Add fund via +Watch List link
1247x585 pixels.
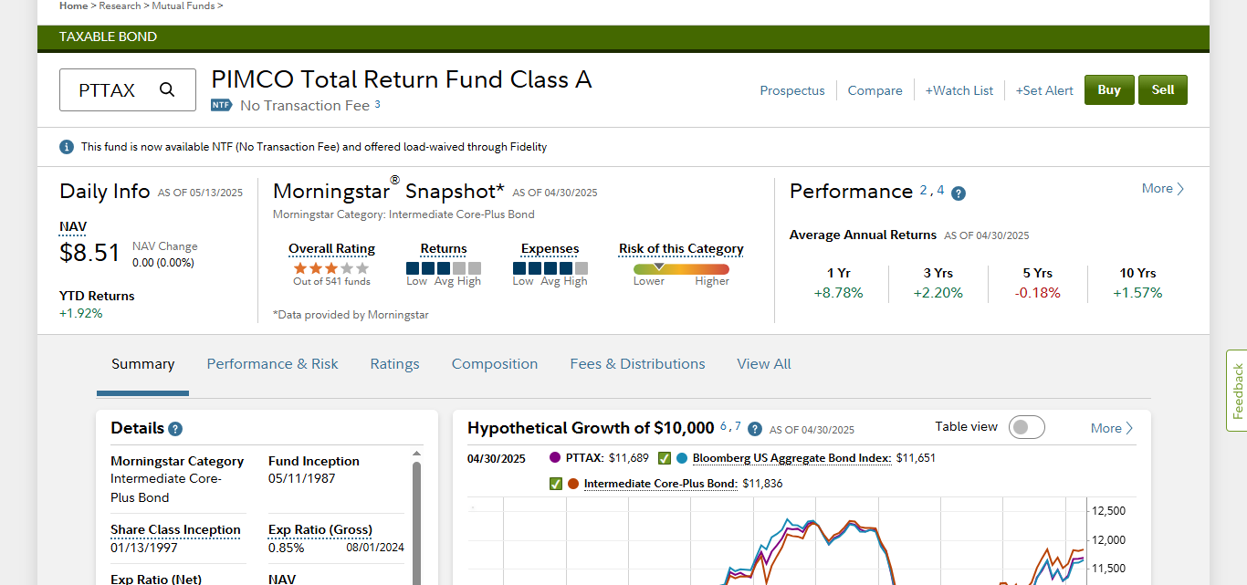(x=959, y=90)
